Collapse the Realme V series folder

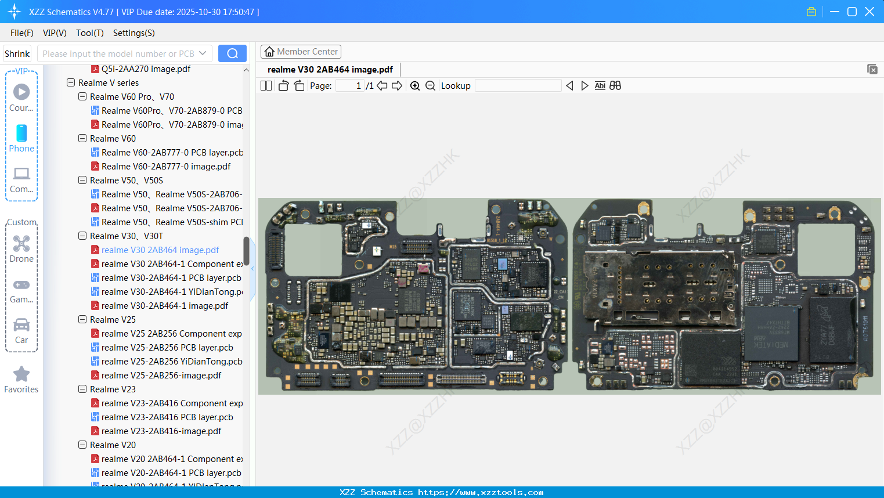tap(71, 83)
